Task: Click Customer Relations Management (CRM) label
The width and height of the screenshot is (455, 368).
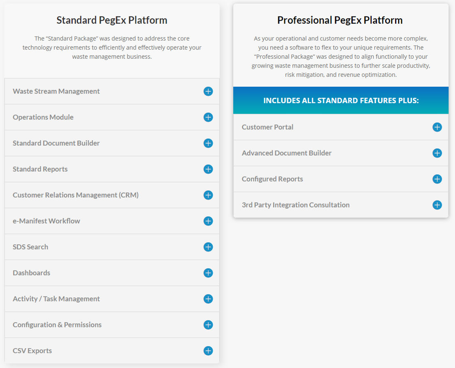Action: click(x=76, y=195)
